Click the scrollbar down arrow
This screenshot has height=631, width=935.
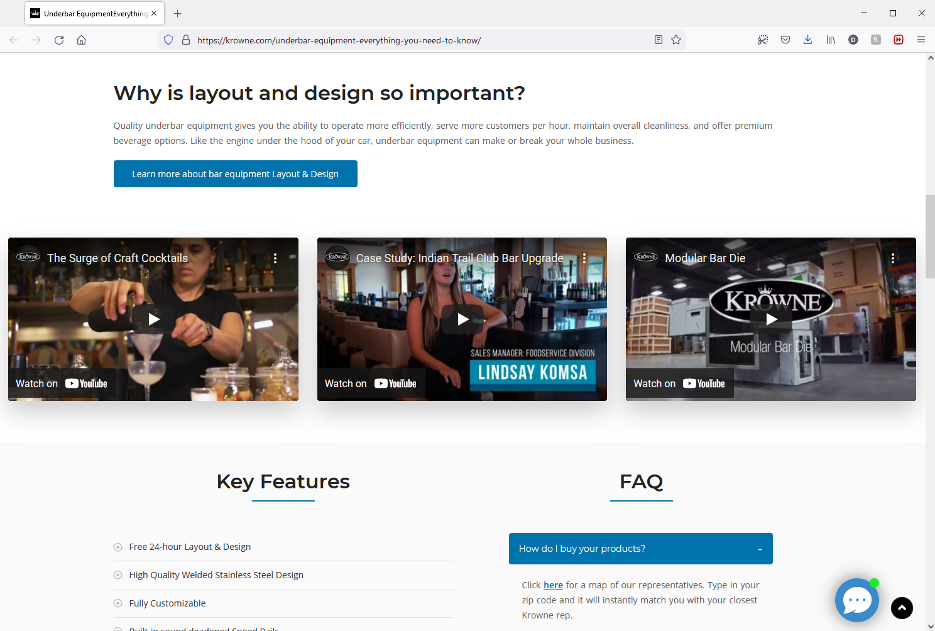(930, 626)
